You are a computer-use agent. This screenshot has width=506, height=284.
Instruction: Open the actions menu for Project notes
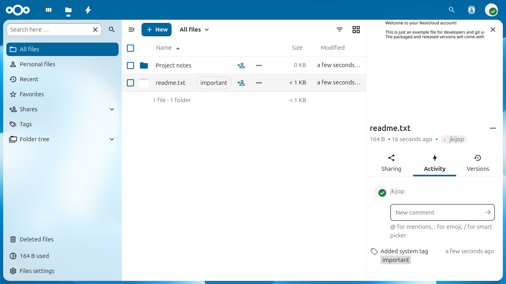(x=259, y=65)
